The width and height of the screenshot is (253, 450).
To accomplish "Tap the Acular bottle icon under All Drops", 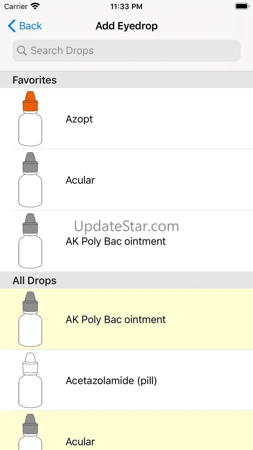I will point(30,432).
